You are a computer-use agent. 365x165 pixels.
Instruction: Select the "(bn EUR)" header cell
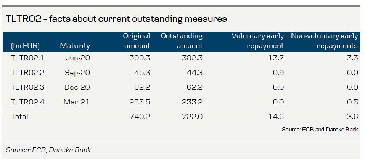26,46
